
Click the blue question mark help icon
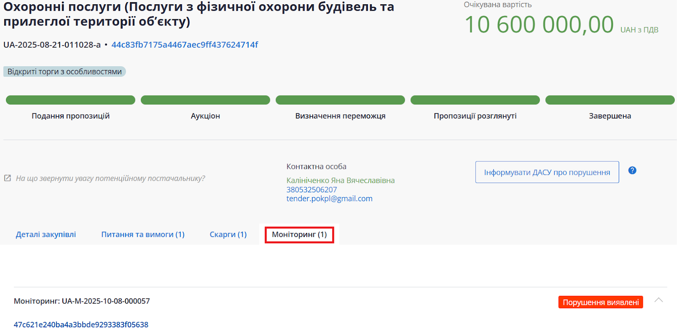(632, 170)
